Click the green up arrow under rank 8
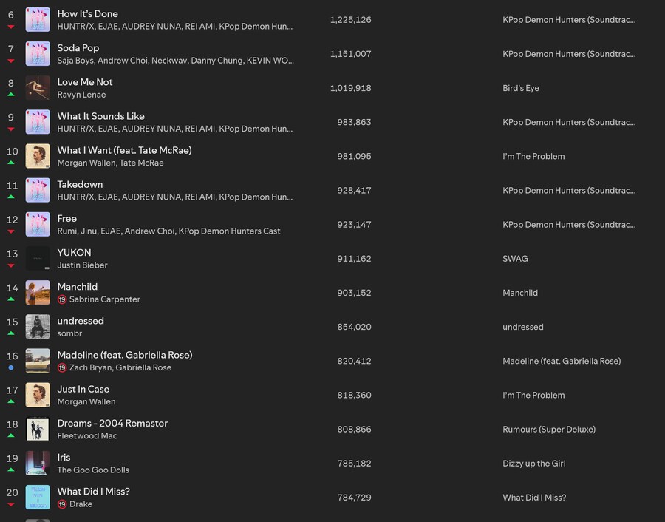Image resolution: width=665 pixels, height=522 pixels. (x=11, y=95)
